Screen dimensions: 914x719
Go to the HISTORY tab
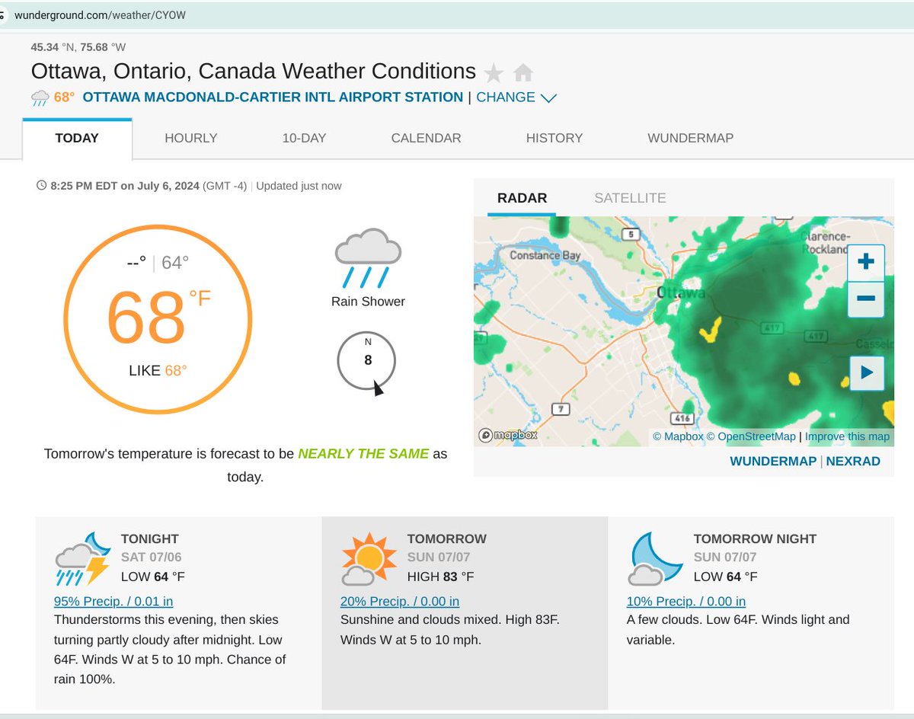[554, 139]
